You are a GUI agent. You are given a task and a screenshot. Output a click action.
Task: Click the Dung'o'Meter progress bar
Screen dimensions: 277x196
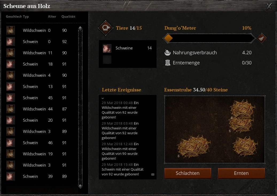point(209,38)
